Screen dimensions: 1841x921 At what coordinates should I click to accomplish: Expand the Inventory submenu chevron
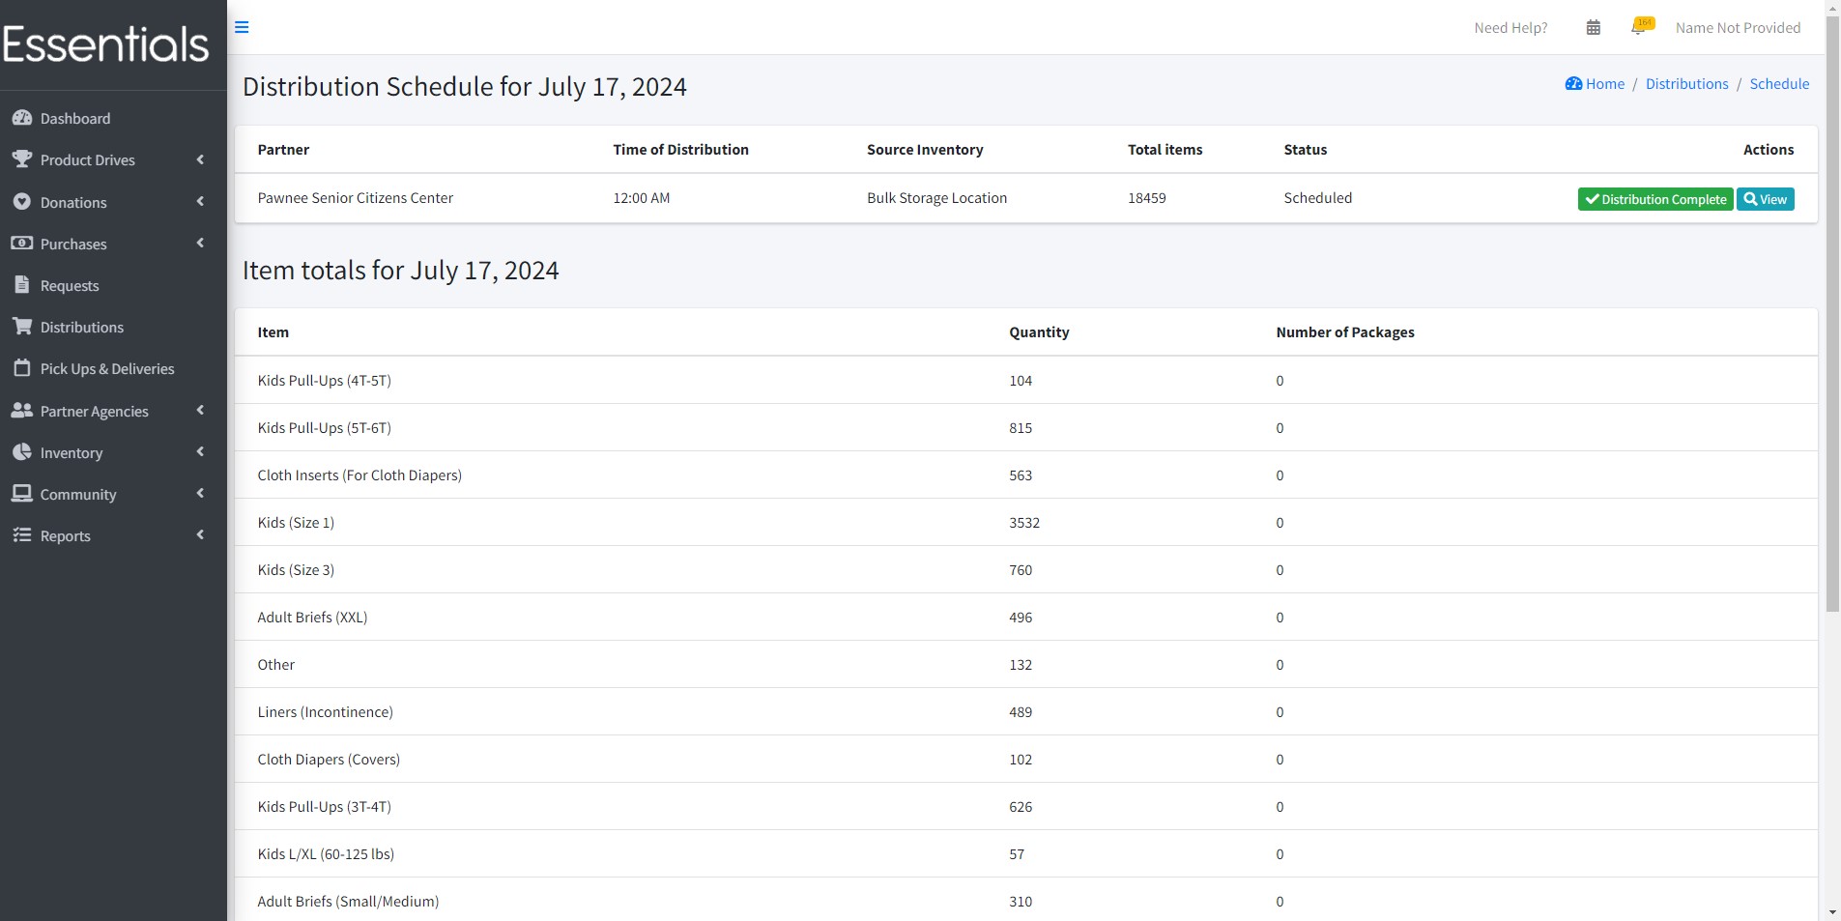[x=200, y=452]
